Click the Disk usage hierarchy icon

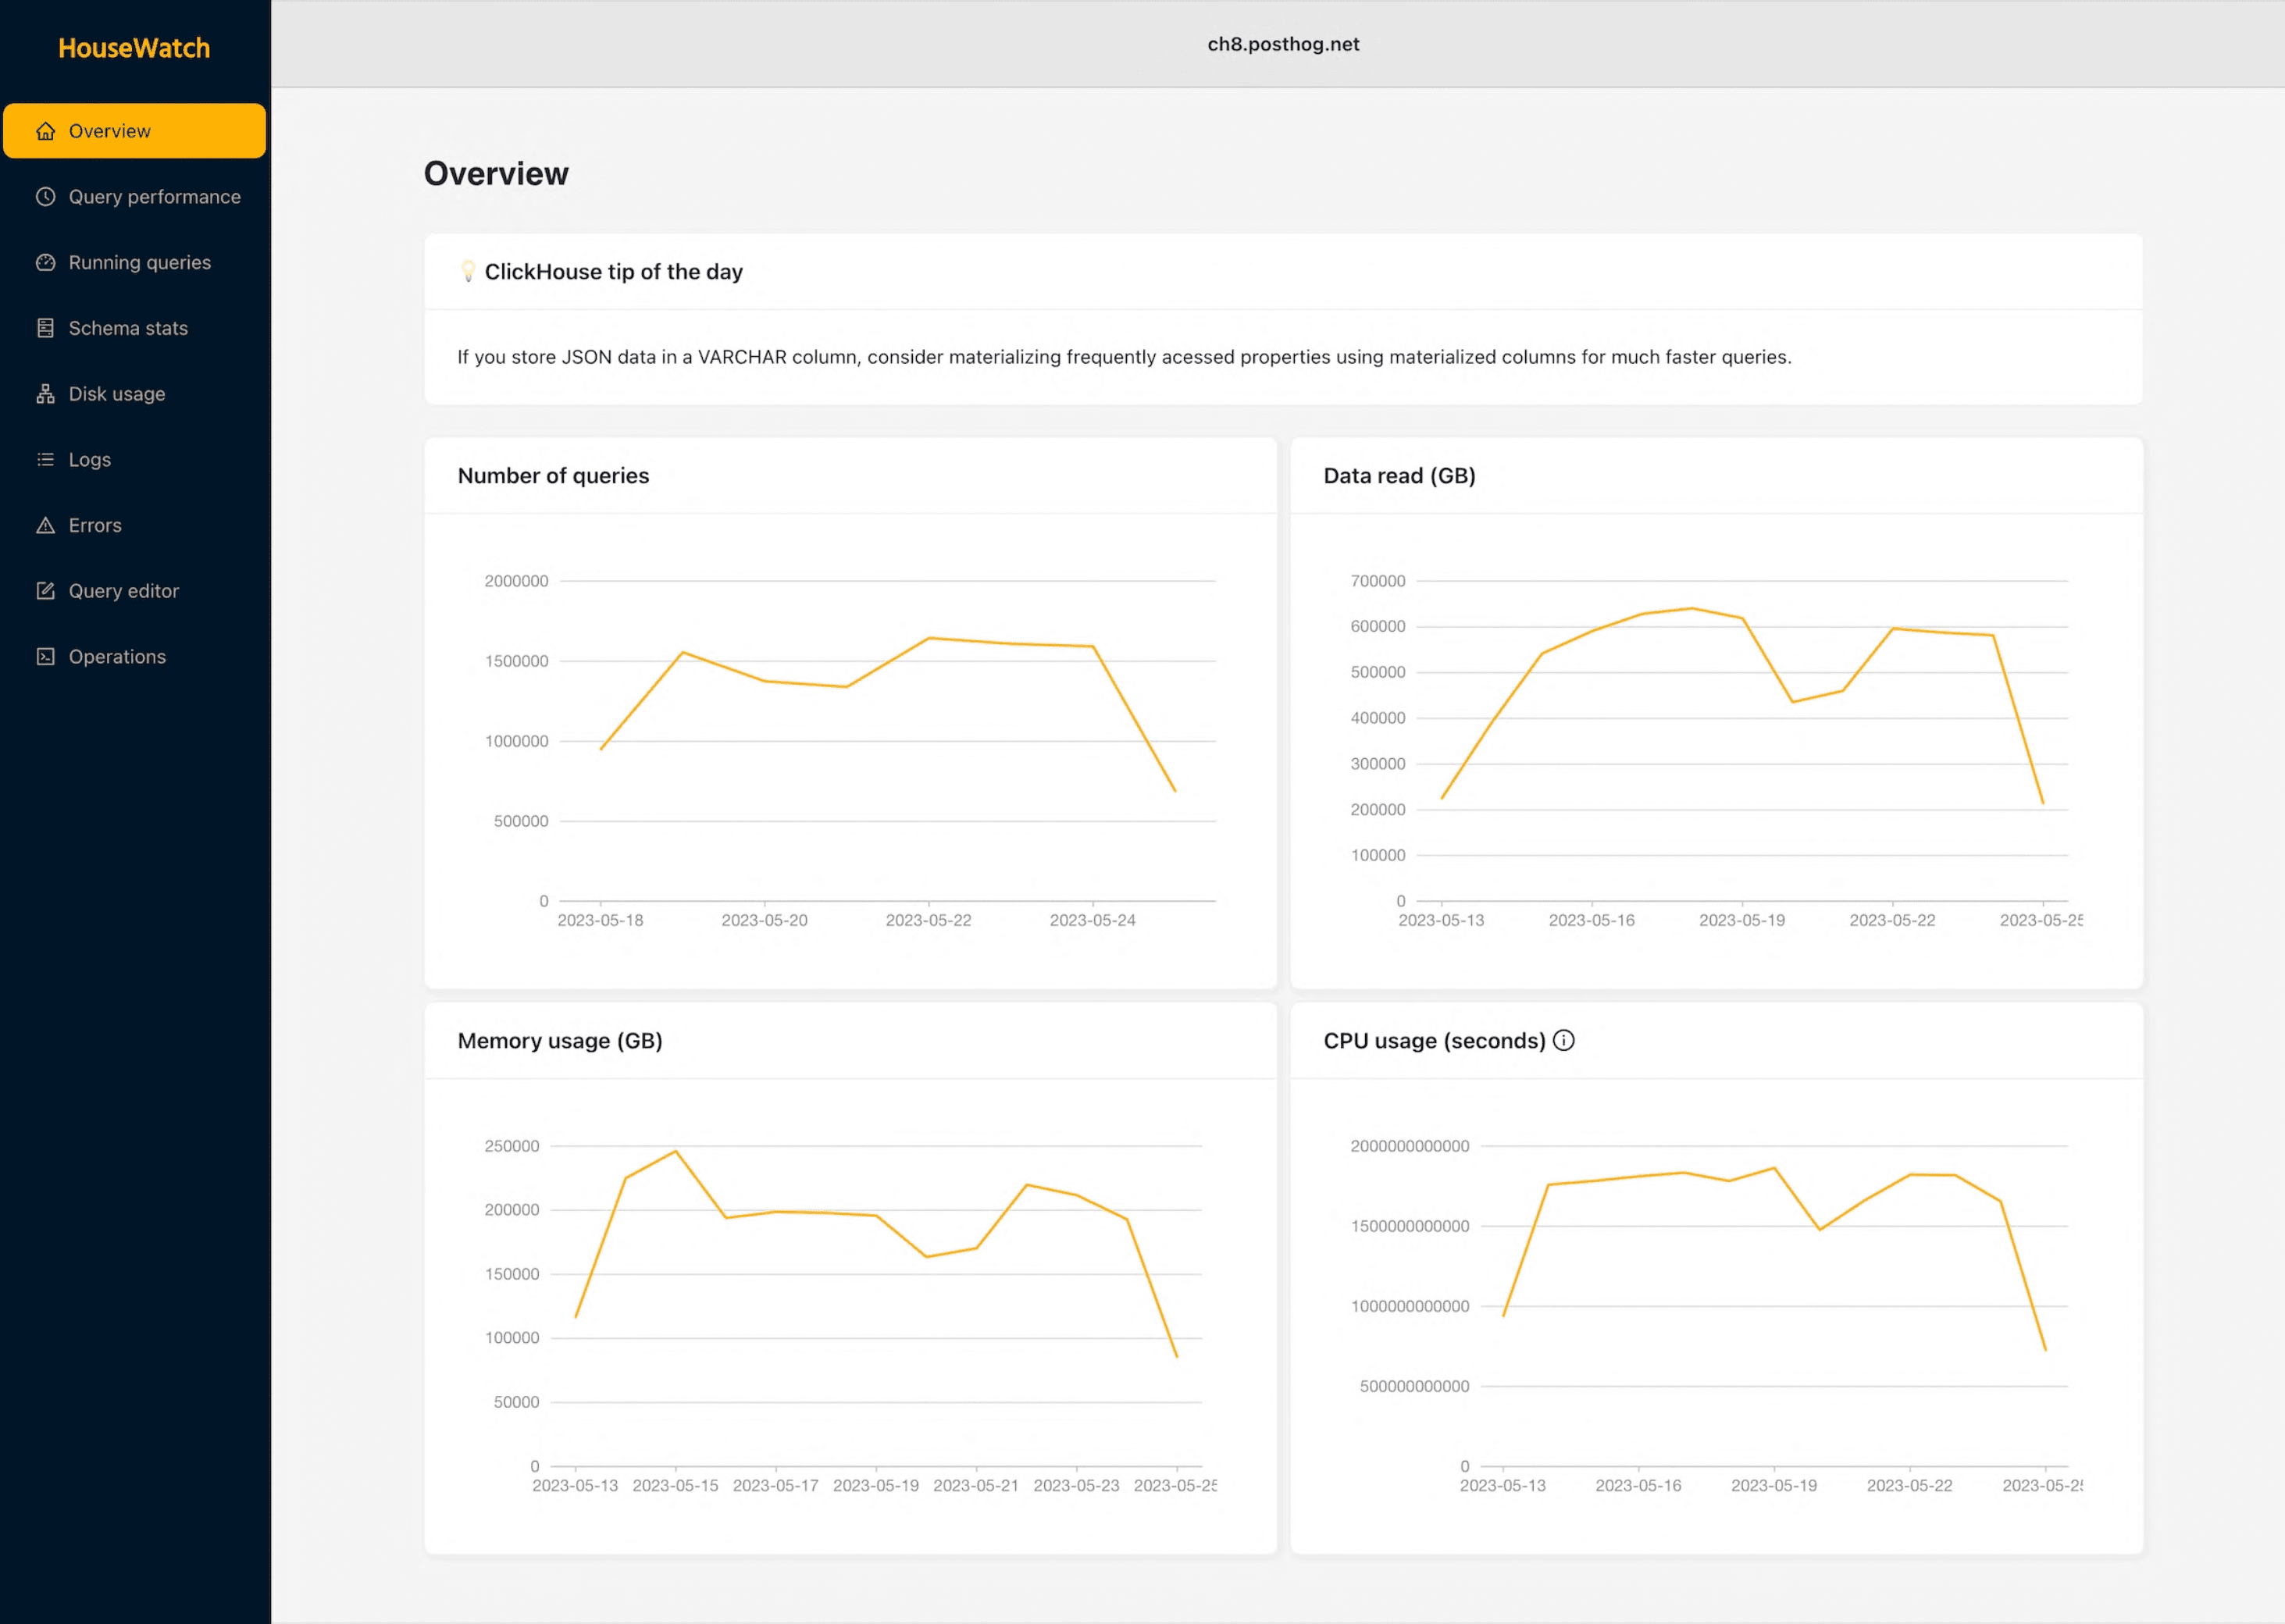click(x=46, y=394)
